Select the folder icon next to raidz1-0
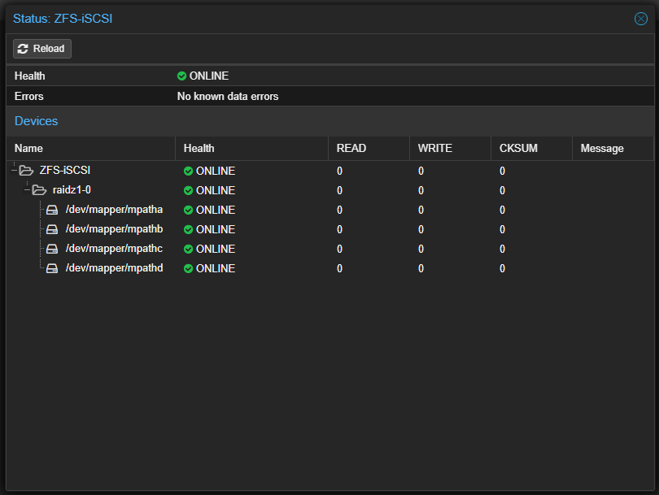This screenshot has height=495, width=659. 38,189
